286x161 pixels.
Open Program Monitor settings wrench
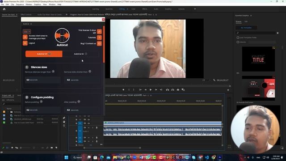click(x=214, y=80)
